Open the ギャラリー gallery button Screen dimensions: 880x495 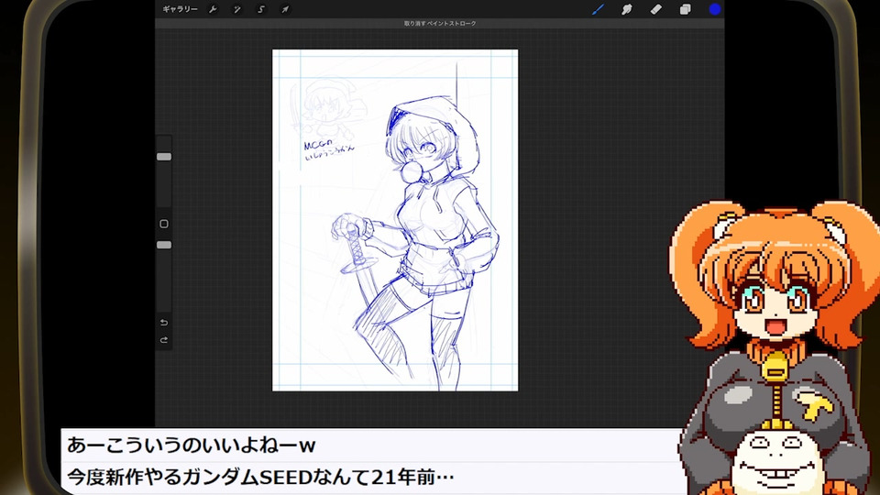(x=180, y=9)
